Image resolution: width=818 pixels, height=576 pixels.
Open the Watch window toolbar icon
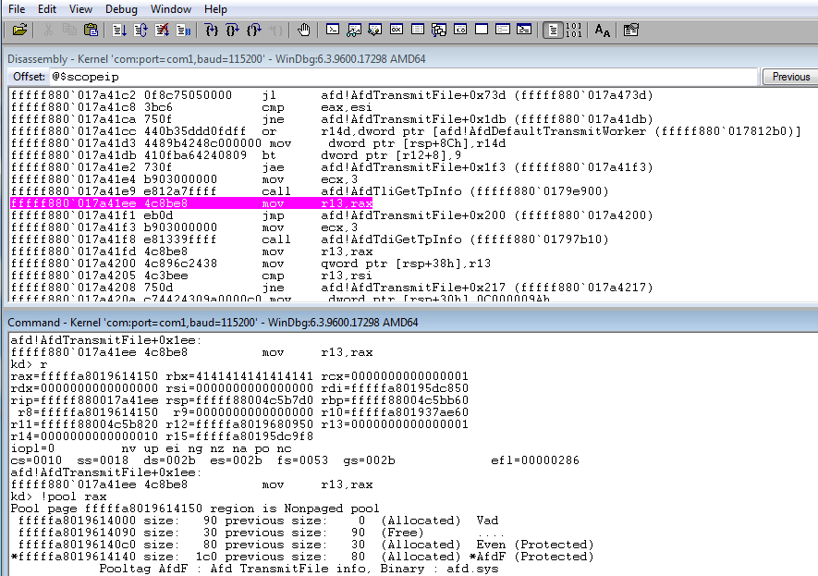point(354,30)
